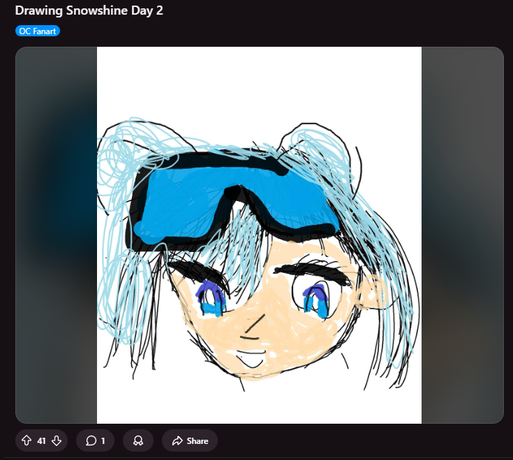
Task: Downvote the Drawing Snowshine post
Action: pyautogui.click(x=57, y=440)
